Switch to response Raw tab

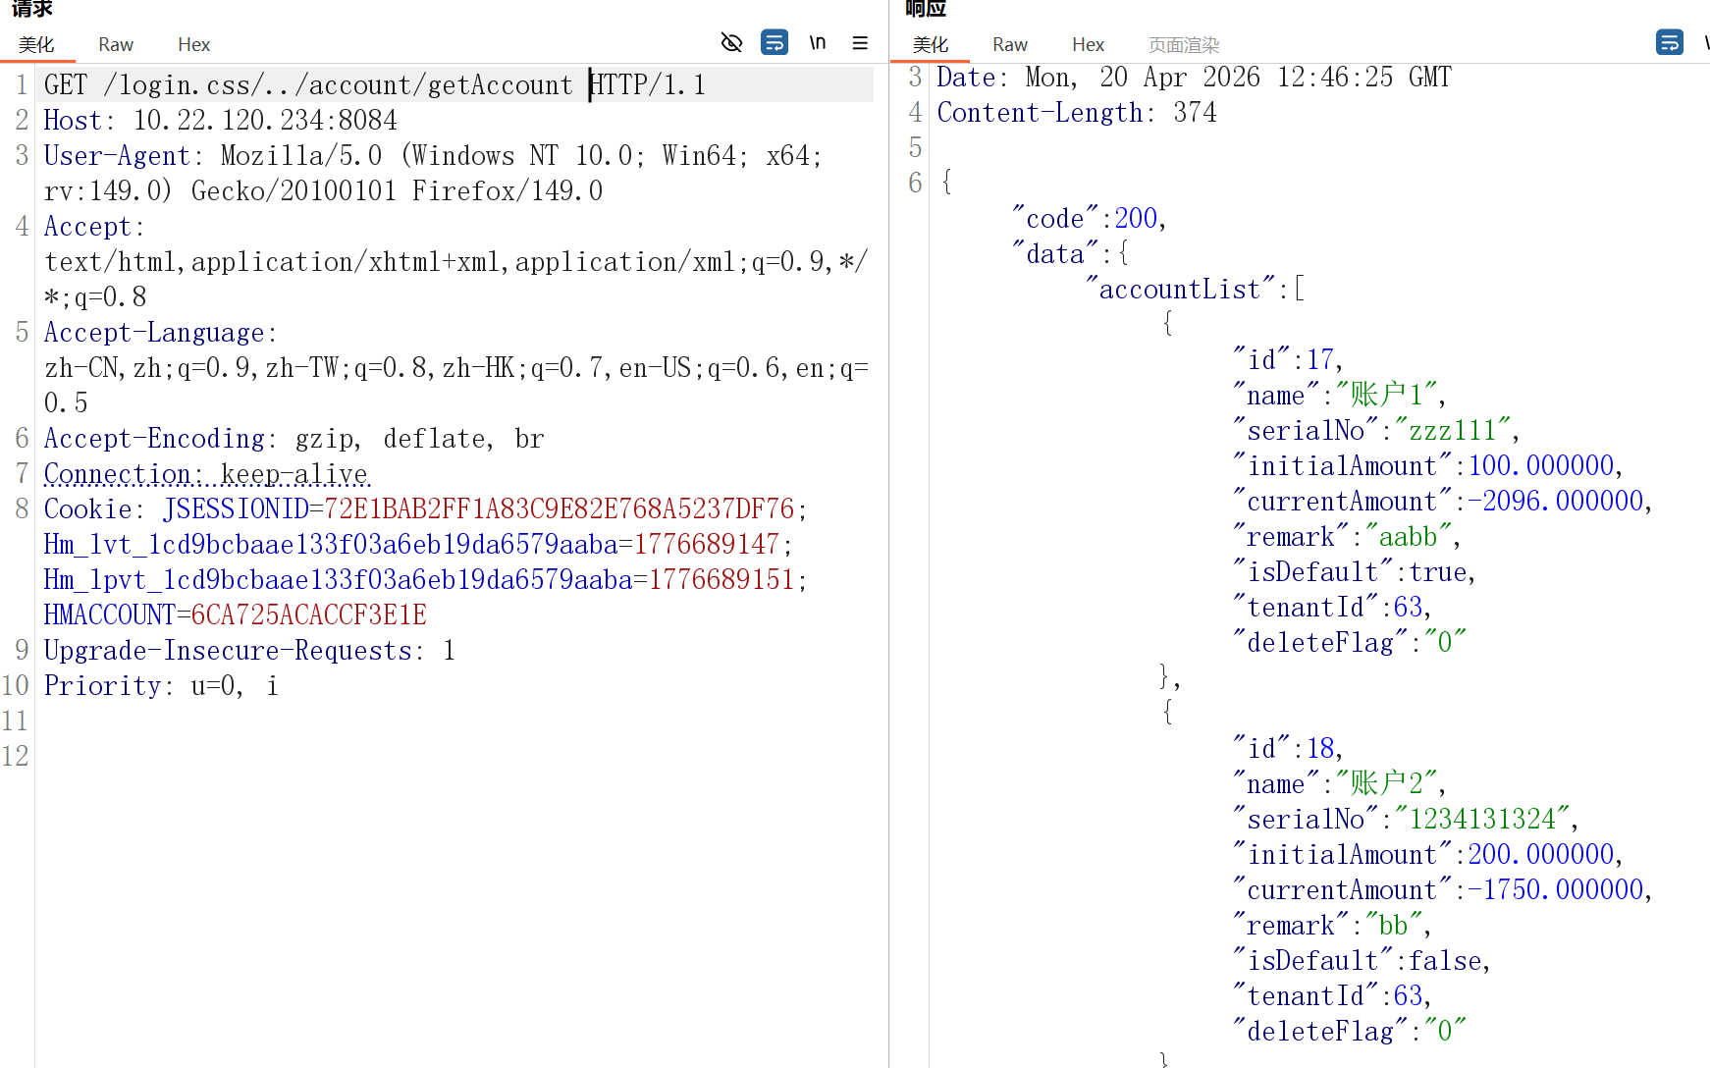1010,44
